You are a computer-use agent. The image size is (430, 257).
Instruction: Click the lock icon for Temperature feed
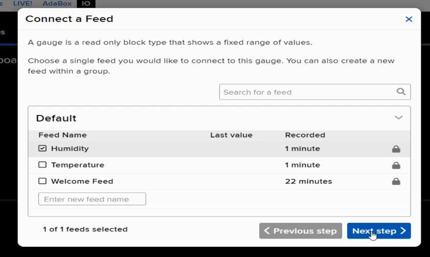(x=396, y=165)
